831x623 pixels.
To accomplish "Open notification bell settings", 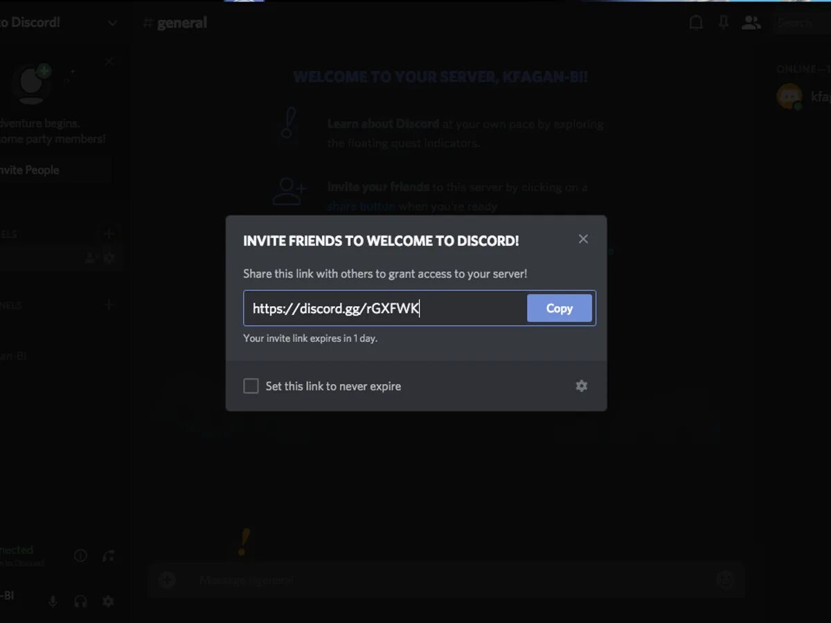I will [696, 23].
